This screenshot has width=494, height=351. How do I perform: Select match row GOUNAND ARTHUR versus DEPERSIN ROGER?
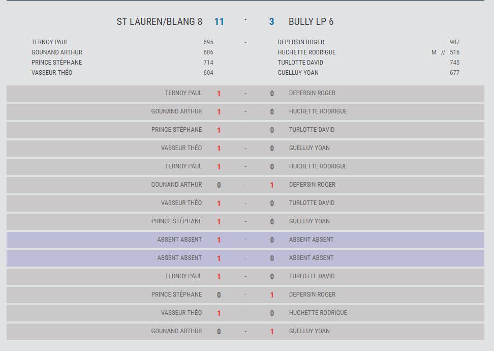pyautogui.click(x=245, y=185)
